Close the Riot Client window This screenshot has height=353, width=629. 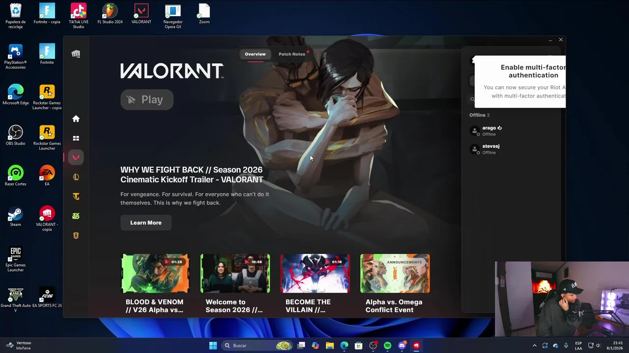[x=561, y=40]
